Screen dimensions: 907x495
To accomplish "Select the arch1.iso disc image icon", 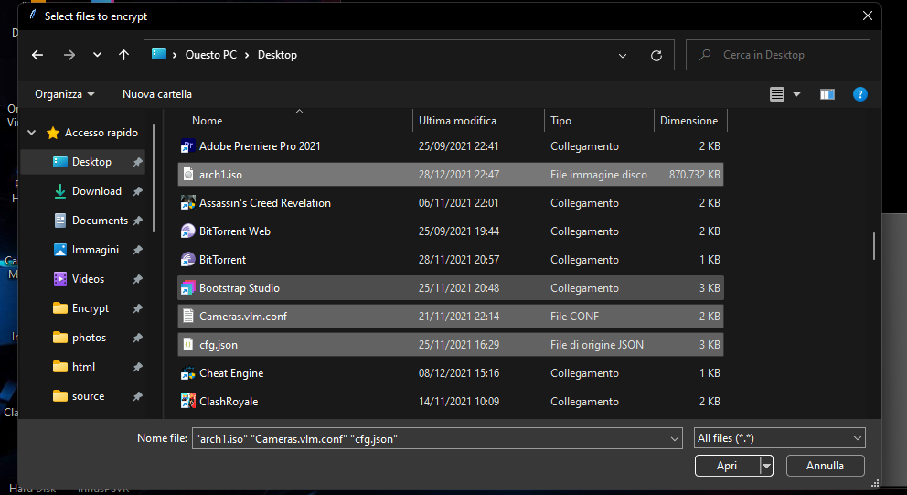I will point(187,174).
